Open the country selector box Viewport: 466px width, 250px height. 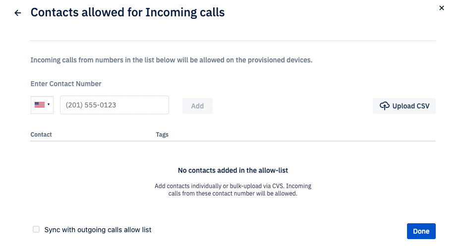tap(42, 105)
